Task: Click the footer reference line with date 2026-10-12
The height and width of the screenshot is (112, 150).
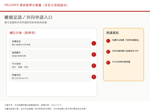Action: [33, 105]
